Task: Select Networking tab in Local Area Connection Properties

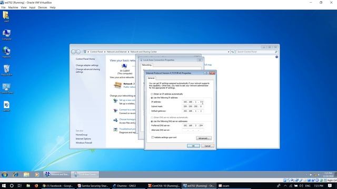Action: pyautogui.click(x=146, y=65)
